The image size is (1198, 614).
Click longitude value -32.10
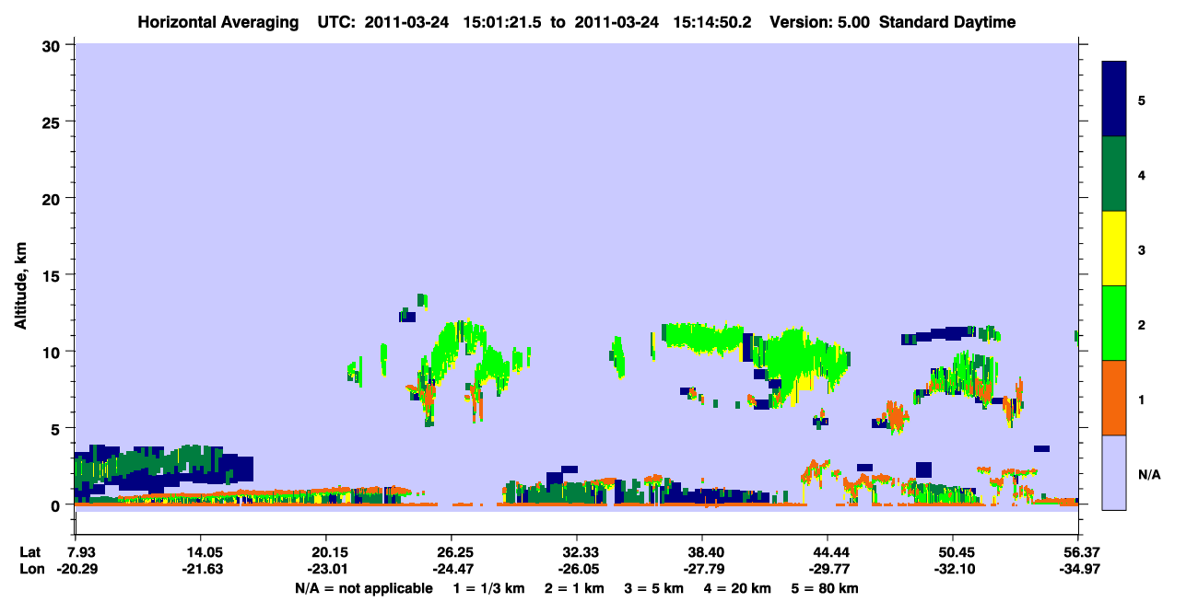(953, 570)
